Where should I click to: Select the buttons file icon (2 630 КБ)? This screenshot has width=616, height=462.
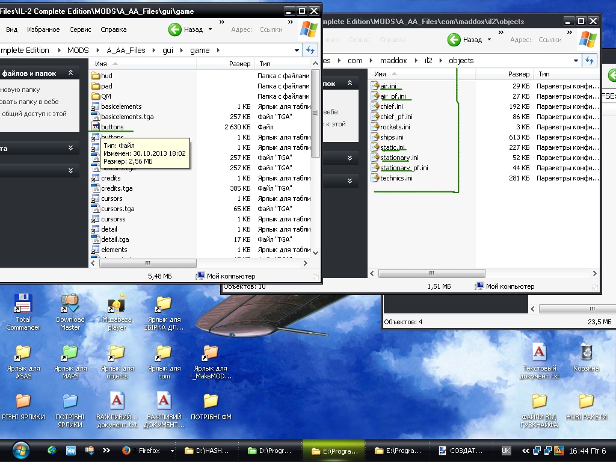[95, 127]
